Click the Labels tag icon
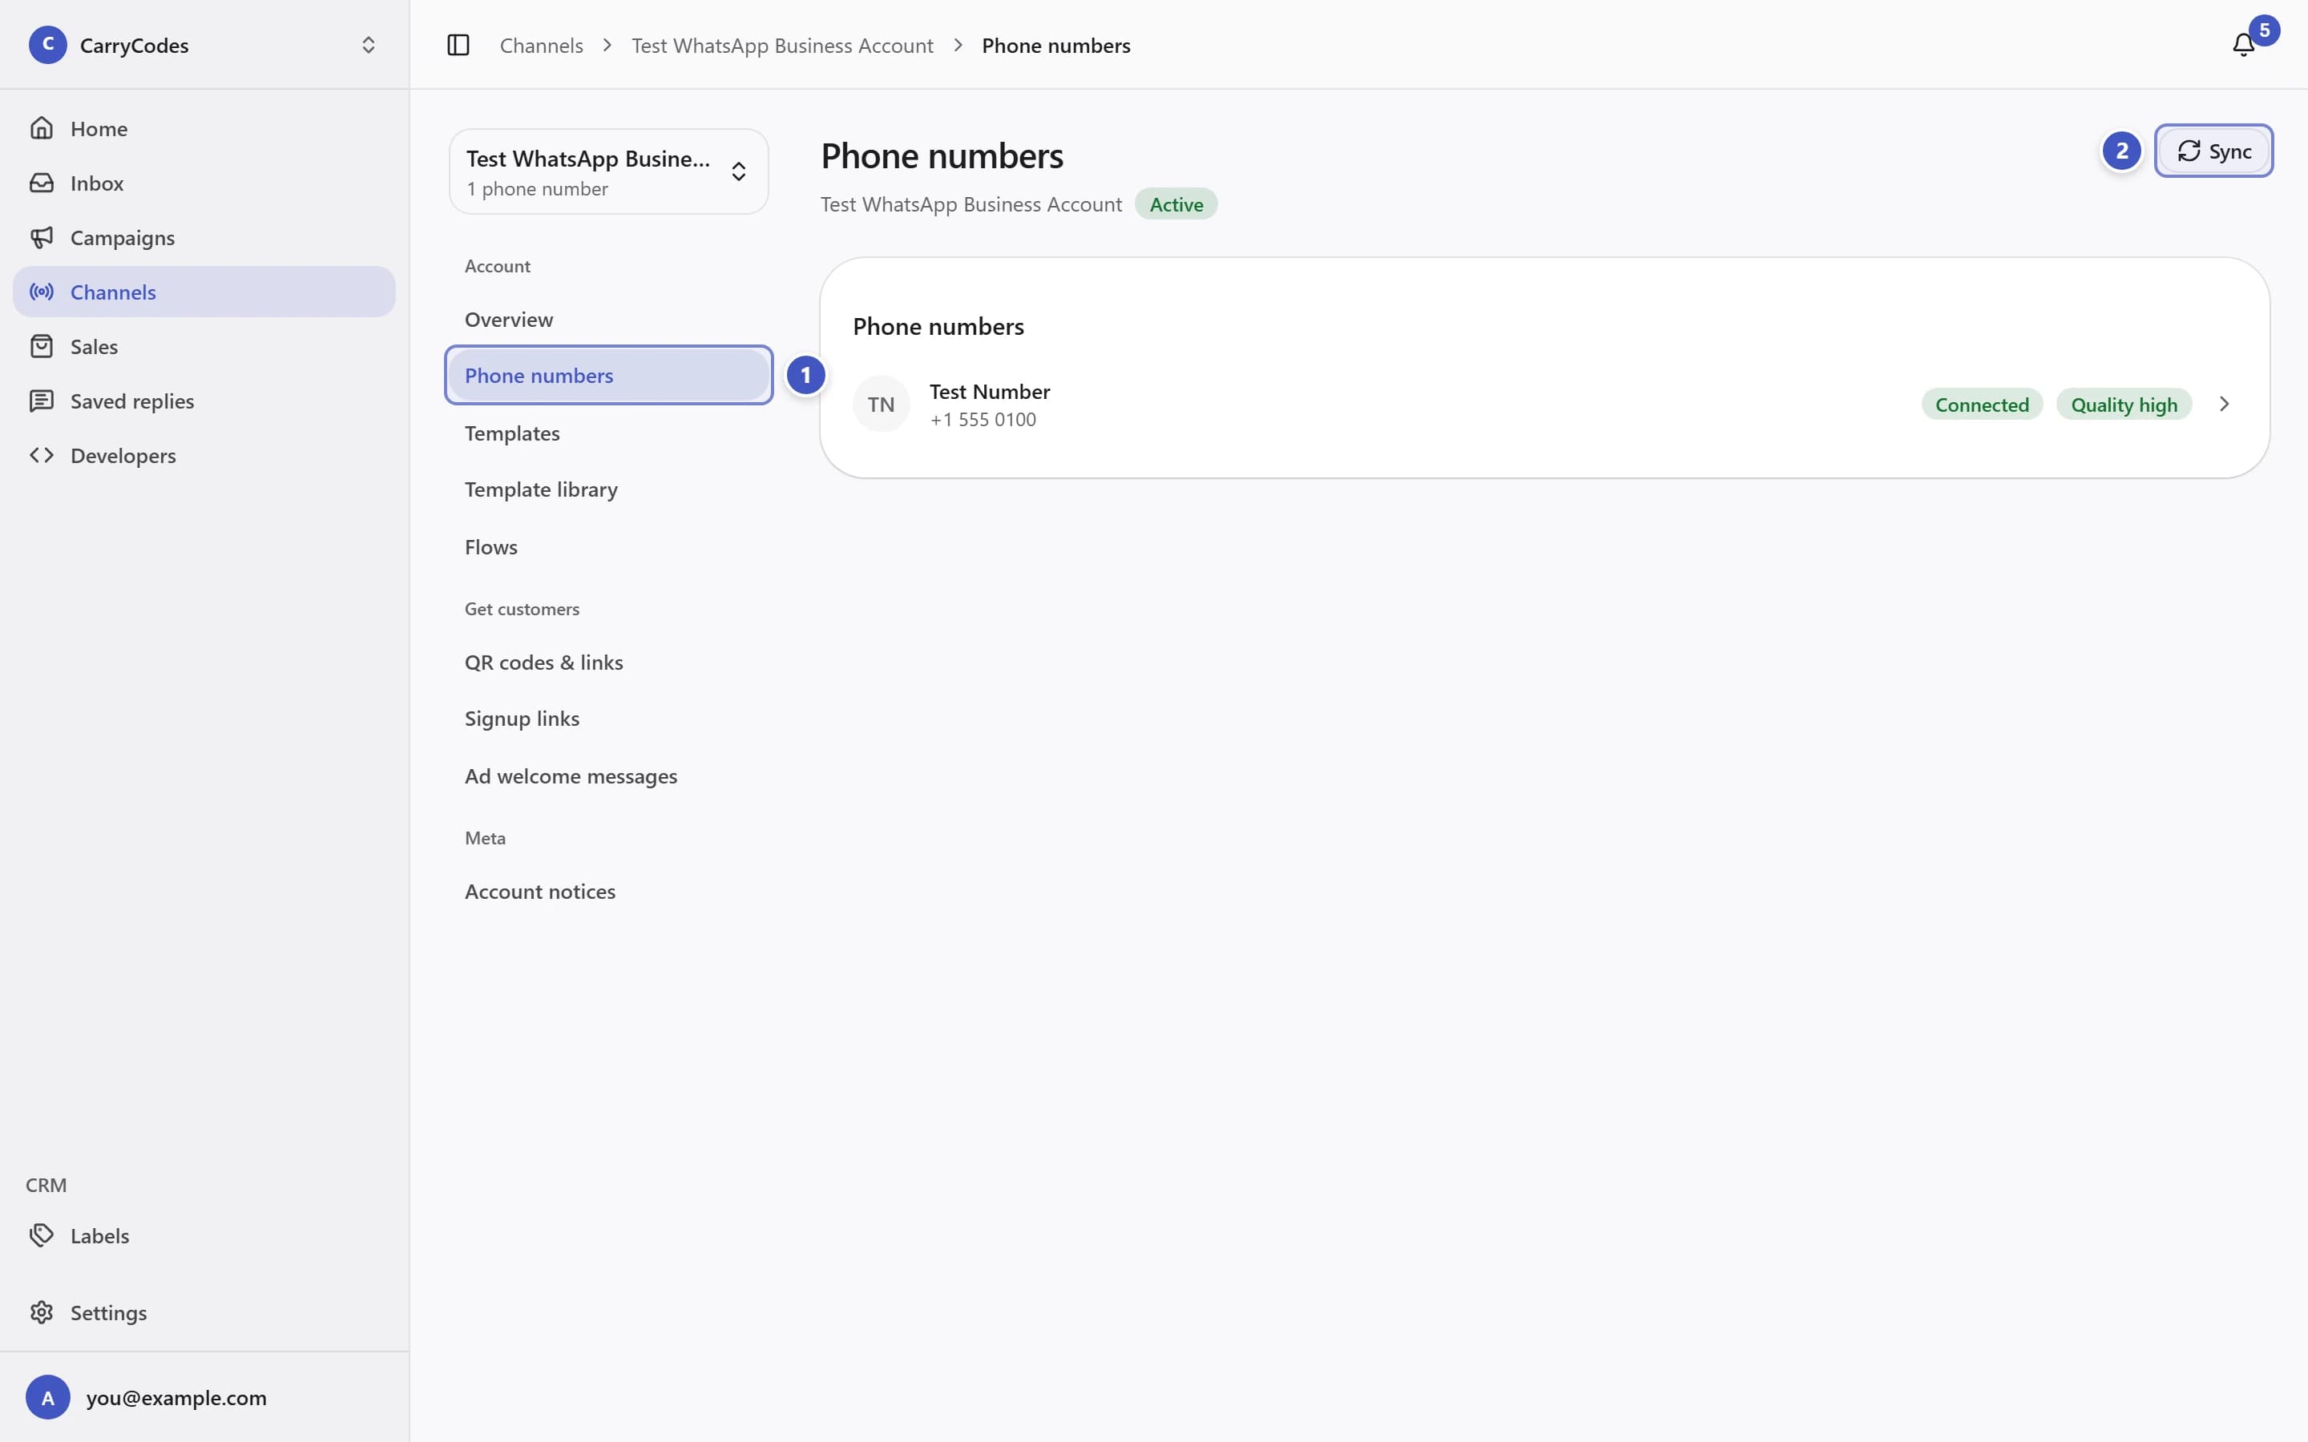This screenshot has height=1442, width=2308. pos(42,1235)
